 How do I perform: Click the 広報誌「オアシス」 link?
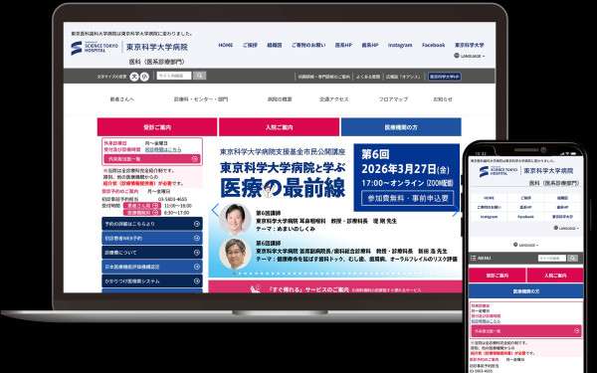(403, 77)
